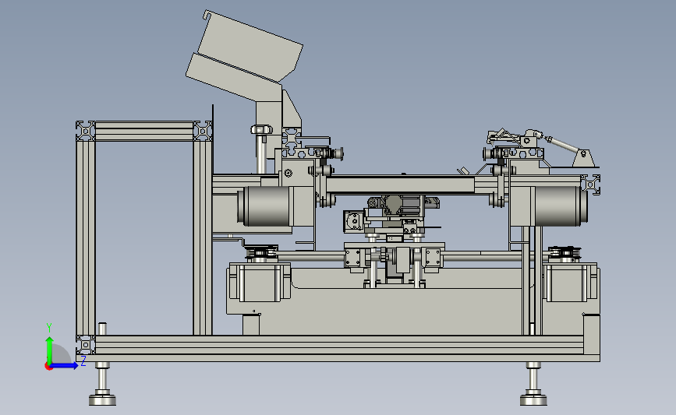Select the small upright pin on the base rail
Screen dimensions: 676x415
coord(102,329)
